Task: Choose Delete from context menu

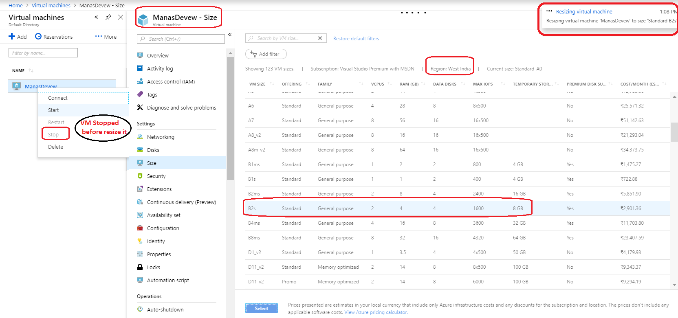Action: (x=55, y=147)
